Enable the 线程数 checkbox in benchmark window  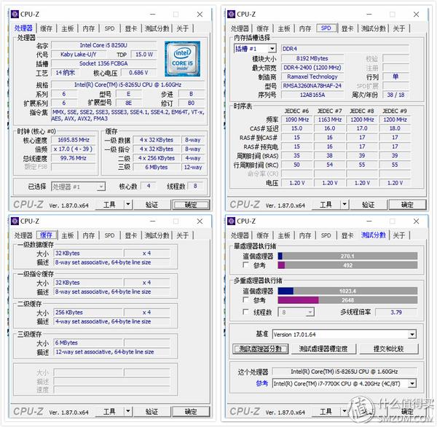point(245,312)
